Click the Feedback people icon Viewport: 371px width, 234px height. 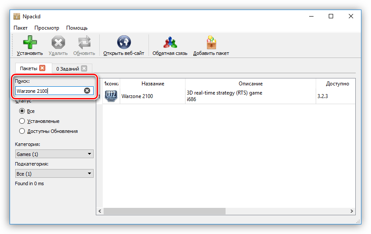169,43
